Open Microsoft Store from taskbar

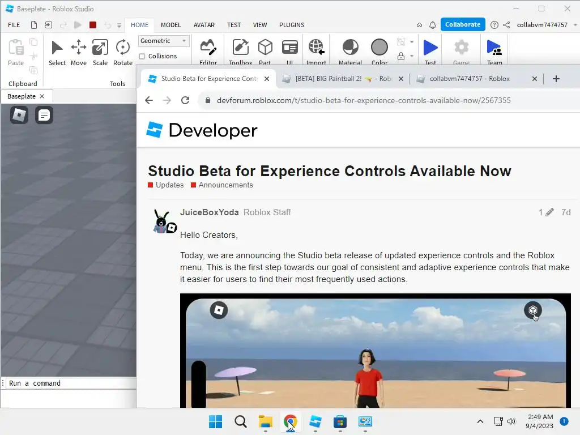340,421
